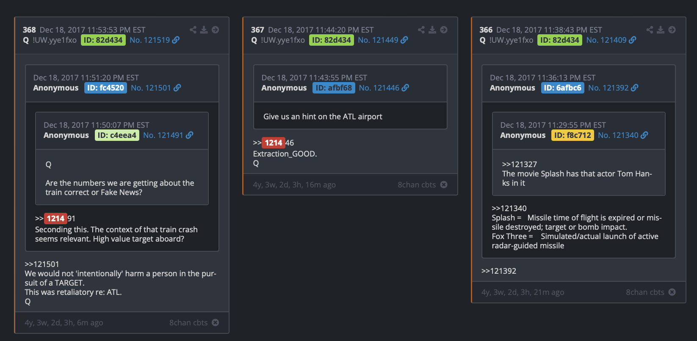Open post 367 using arrow icon
697x341 pixels.
(x=443, y=30)
